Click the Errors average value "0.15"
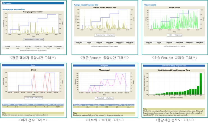The width and height of the screenshot is (208, 123). click(x=17, y=107)
